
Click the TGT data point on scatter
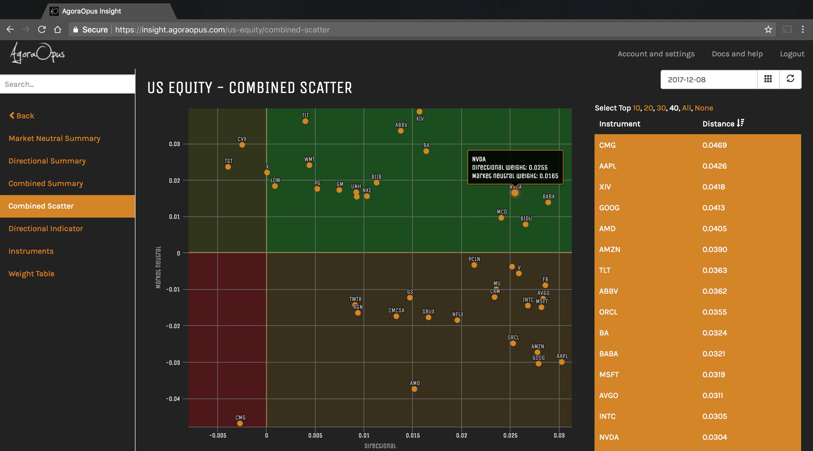(x=228, y=167)
